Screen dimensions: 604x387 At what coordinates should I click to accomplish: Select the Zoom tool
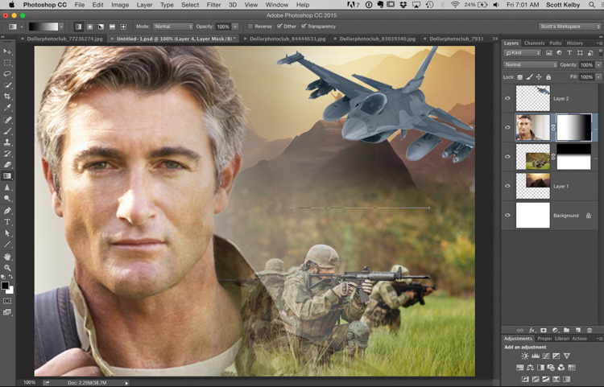tap(8, 267)
